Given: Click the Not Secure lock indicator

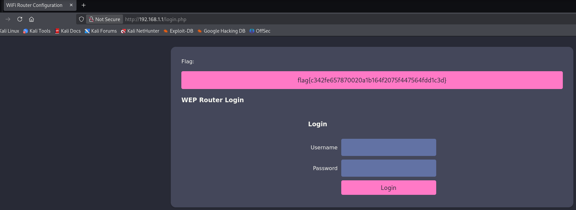Looking at the screenshot, I should tap(105, 19).
